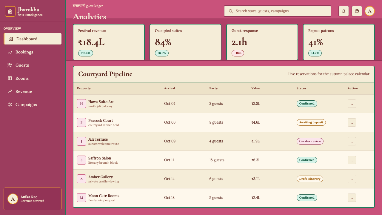This screenshot has height=215, width=382.
Task: Click the Awaiting deposit status pill
Action: coord(311,122)
